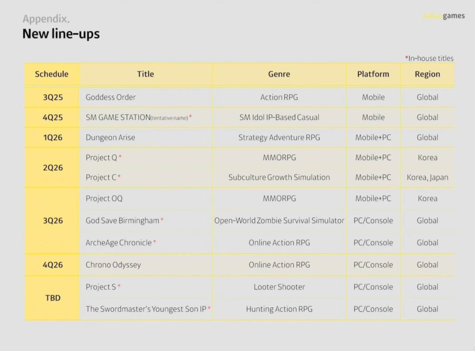
Task: Click the "Korea, Japan" region cell
Action: [x=427, y=177]
